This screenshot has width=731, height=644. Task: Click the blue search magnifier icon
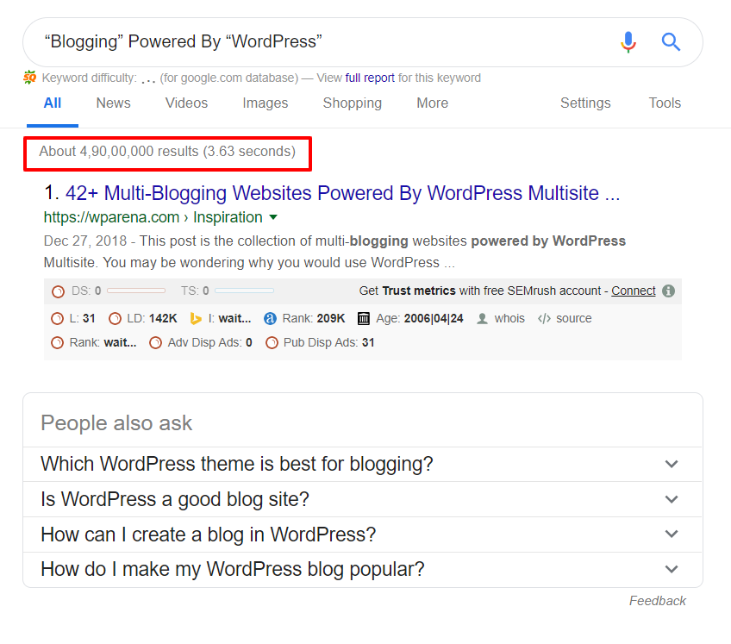click(x=671, y=42)
